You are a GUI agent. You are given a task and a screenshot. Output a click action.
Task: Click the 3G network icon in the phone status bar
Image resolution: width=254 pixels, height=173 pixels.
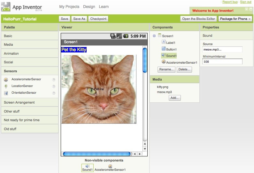(113, 36)
